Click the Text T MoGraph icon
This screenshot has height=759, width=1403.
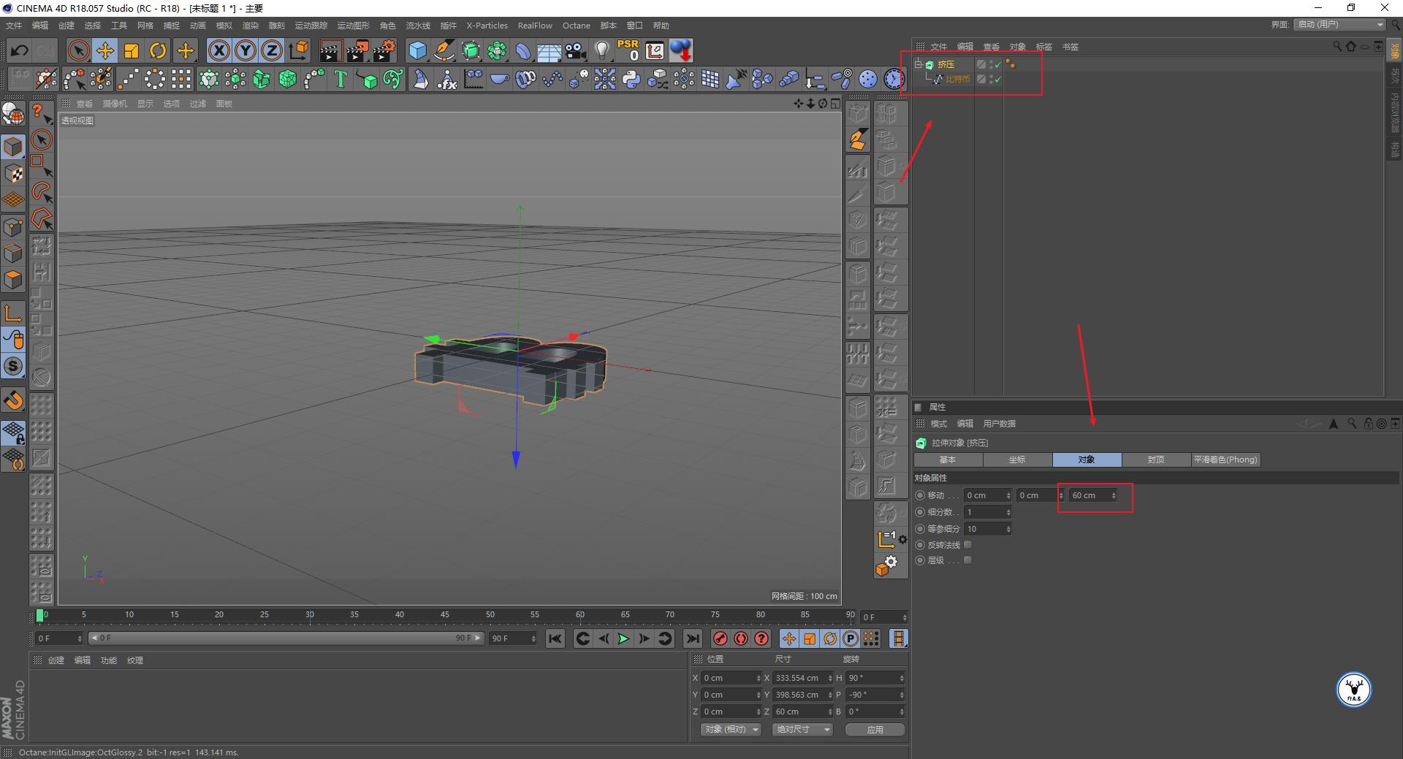(x=341, y=79)
